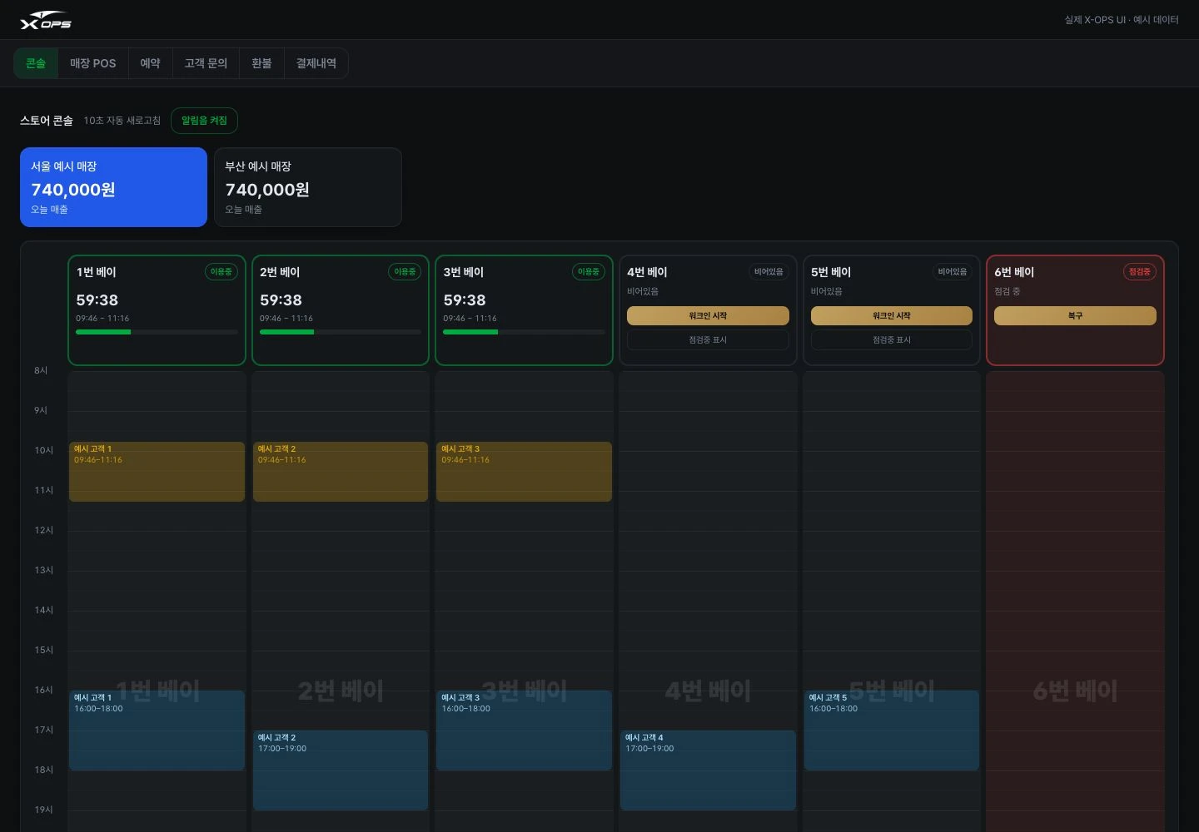Select the 서울 예시 매장 store card

[113, 187]
